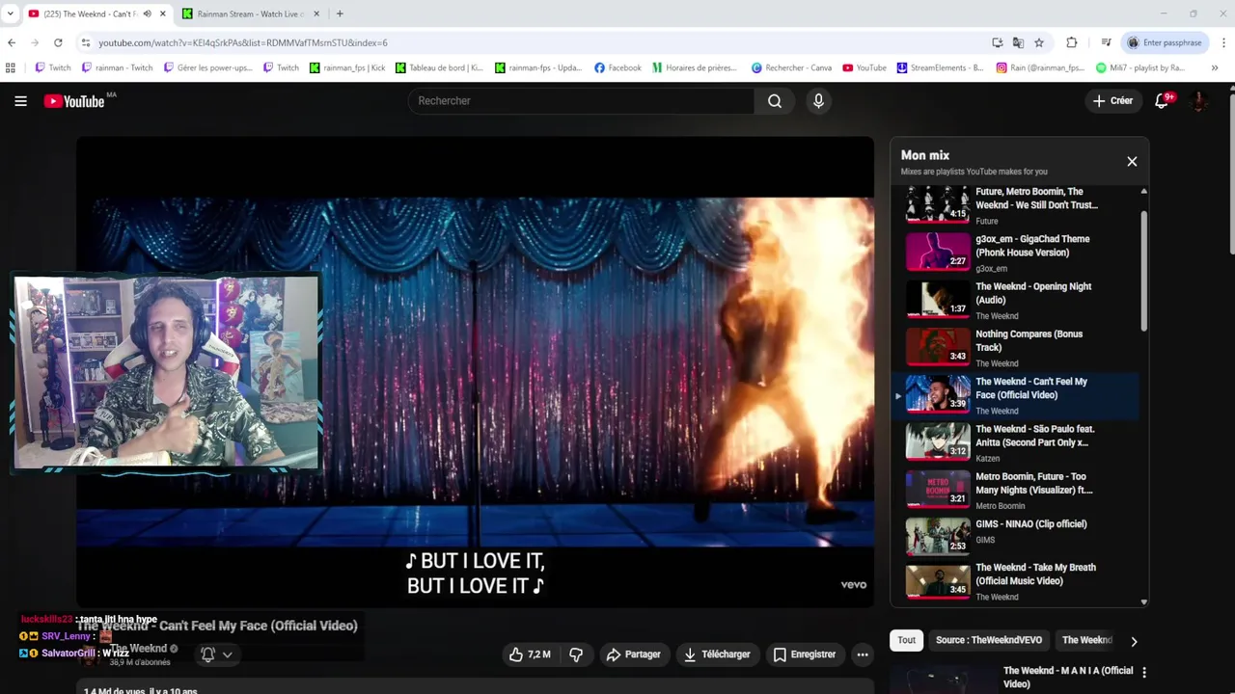Viewport: 1235px width, 694px height.
Task: Open the apps grid in bookmarks bar
Action: point(11,67)
